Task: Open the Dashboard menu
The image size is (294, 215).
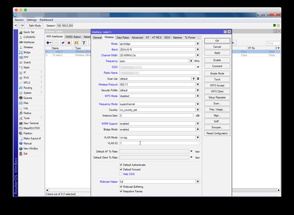Action: [46, 20]
